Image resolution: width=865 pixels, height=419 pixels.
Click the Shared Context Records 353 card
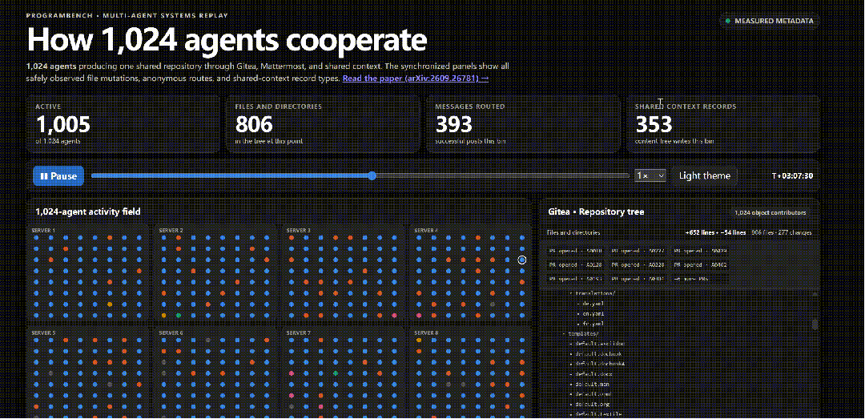723,124
